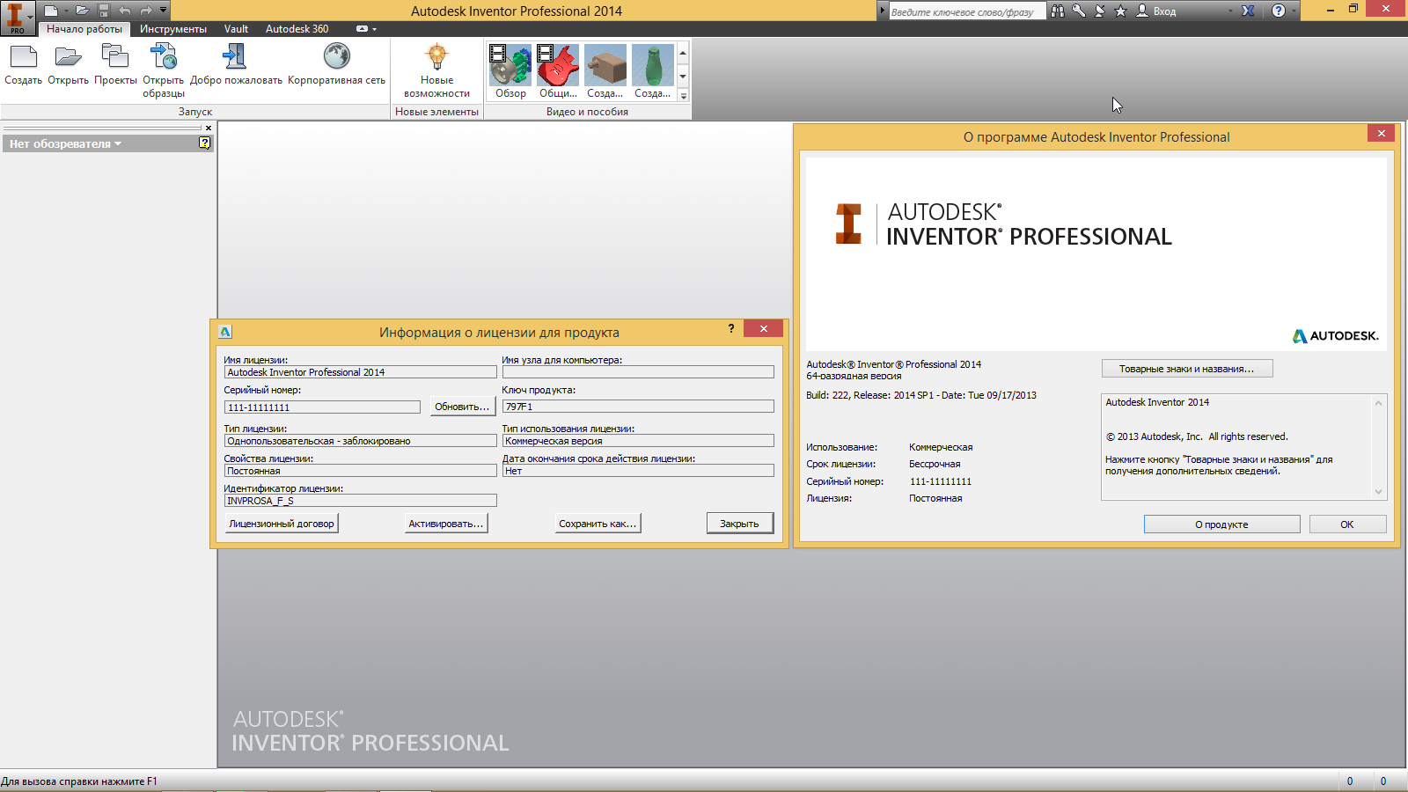This screenshot has height=792, width=1408.
Task: Click scroll-up arrow in About text box
Action: point(1378,403)
